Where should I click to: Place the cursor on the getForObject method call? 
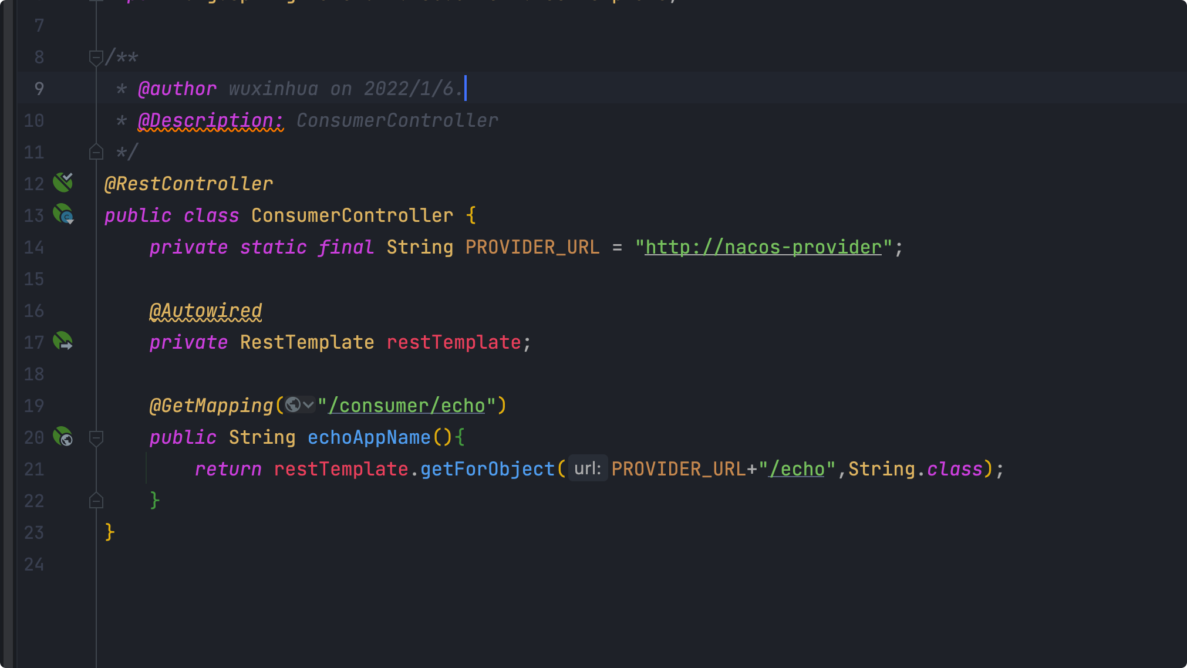487,469
